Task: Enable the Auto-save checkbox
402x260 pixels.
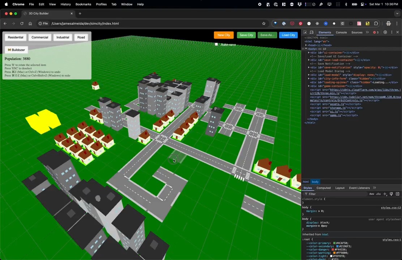Action: coord(217,44)
